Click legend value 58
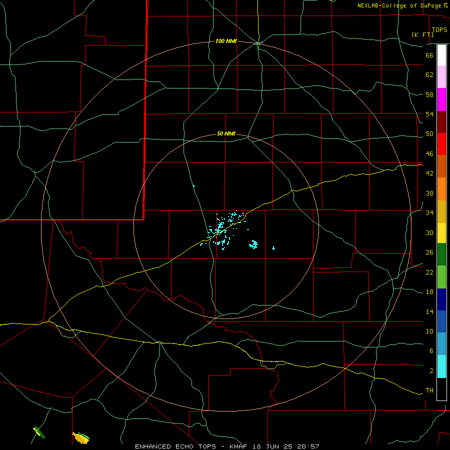Viewport: 450px width, 450px height. click(429, 94)
